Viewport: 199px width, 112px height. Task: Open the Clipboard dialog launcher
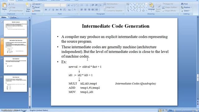[23, 14]
